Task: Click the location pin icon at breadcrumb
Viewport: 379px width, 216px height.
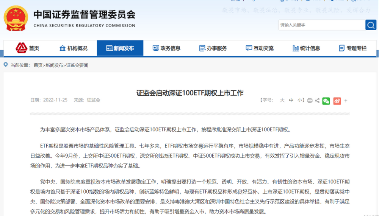Action: point(6,65)
